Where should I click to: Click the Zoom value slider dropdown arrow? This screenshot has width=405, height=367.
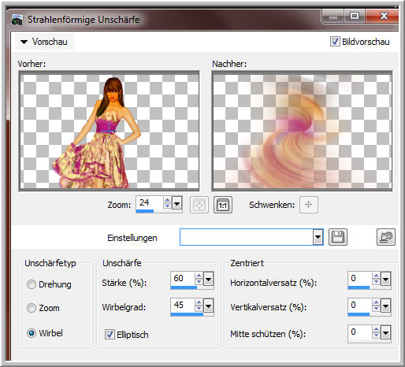pyautogui.click(x=177, y=203)
